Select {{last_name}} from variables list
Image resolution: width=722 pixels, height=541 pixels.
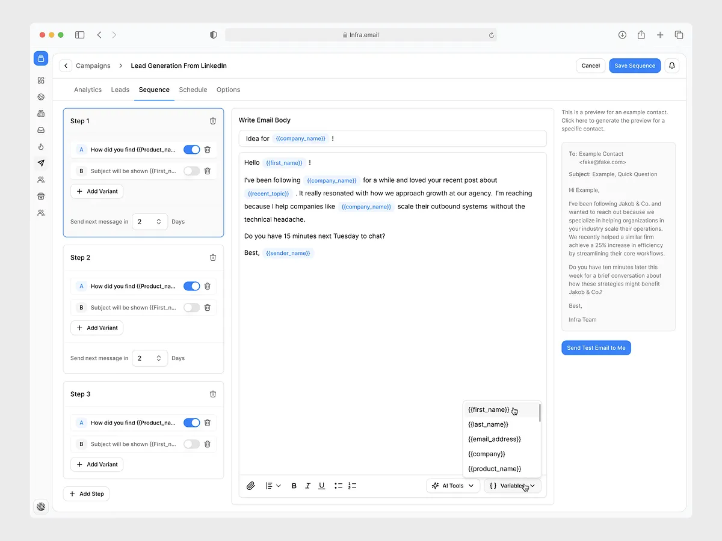tap(488, 424)
